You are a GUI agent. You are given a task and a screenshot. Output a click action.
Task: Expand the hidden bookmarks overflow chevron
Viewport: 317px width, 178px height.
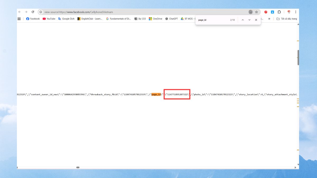[x=269, y=19]
